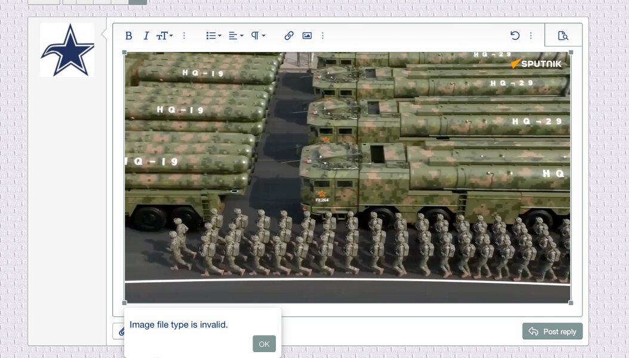
Task: Toggle bold formatting
Action: tap(129, 36)
